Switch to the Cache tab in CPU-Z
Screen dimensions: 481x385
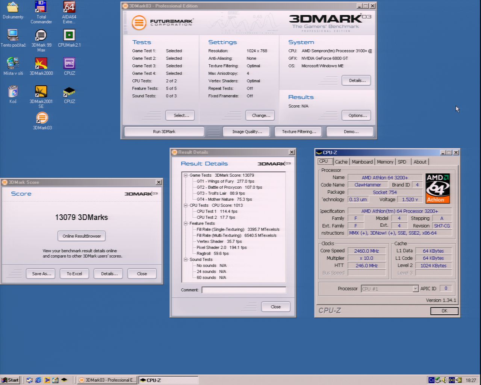coord(341,162)
